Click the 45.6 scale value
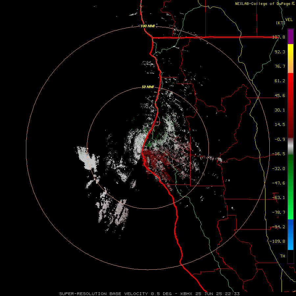Screen dimensions: 296x296 coord(280,95)
